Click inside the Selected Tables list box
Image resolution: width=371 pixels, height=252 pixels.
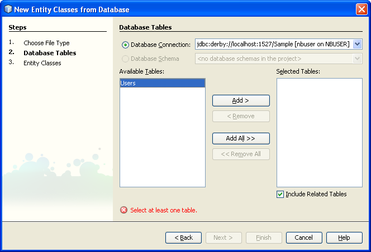(x=319, y=132)
